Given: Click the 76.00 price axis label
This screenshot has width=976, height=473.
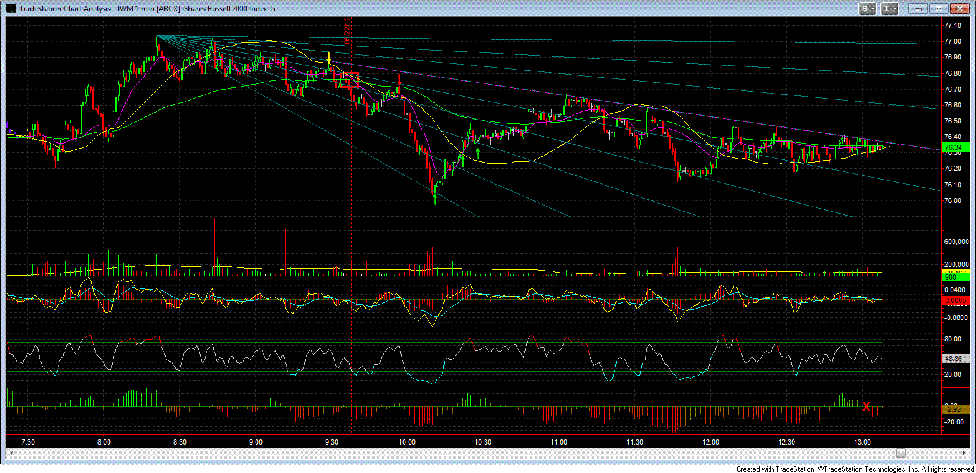Looking at the screenshot, I should click(953, 200).
